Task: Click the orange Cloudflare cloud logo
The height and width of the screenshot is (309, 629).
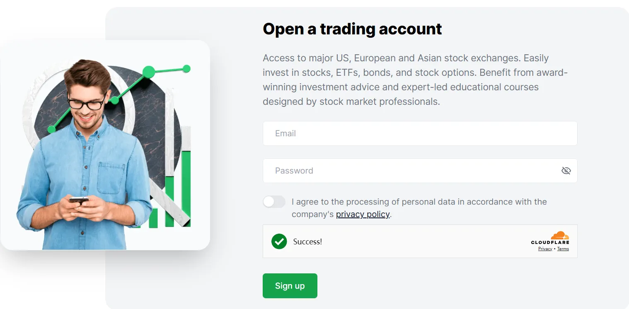Action: tap(560, 235)
